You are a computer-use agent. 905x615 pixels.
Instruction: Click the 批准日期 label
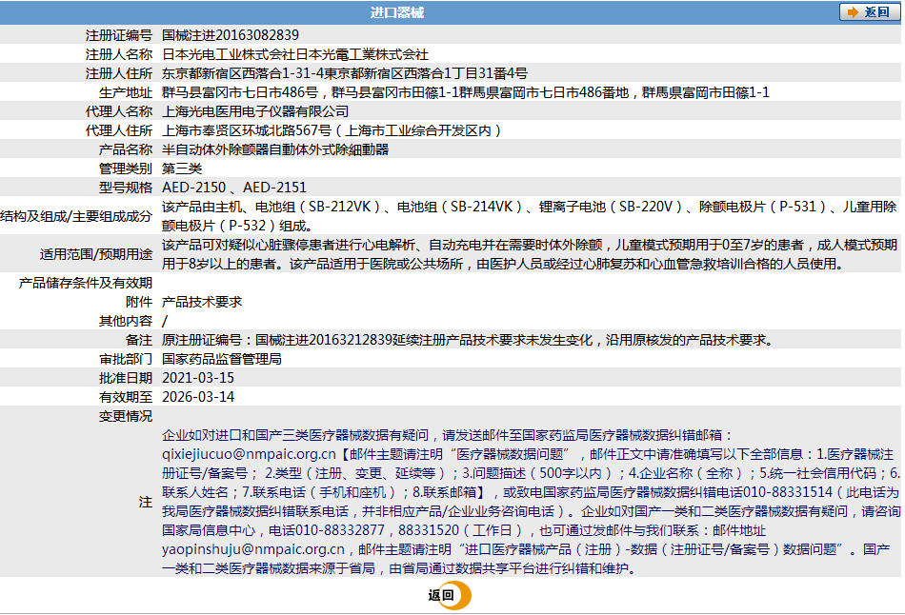pos(126,378)
